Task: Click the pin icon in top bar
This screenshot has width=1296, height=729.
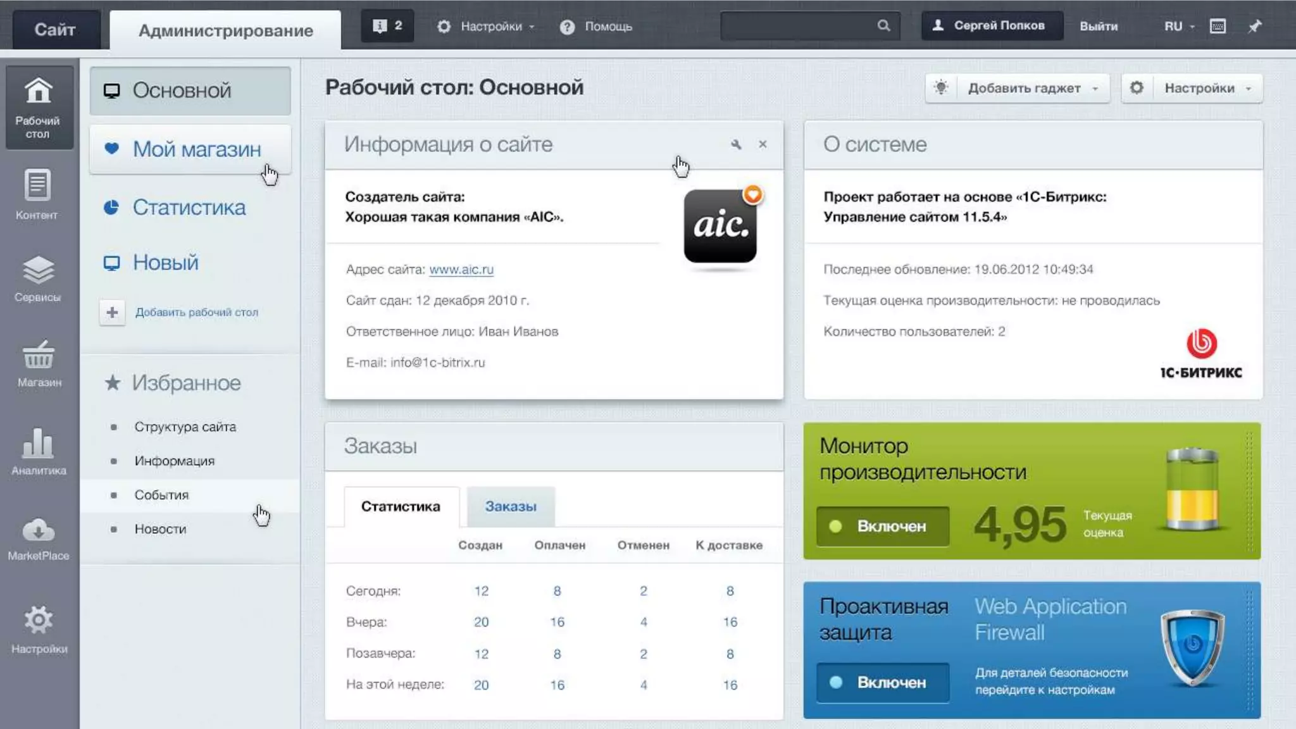Action: pyautogui.click(x=1254, y=26)
